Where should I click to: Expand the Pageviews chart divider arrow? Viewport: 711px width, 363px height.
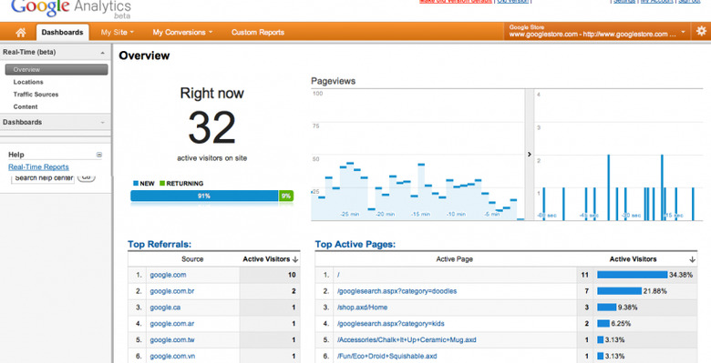click(530, 155)
